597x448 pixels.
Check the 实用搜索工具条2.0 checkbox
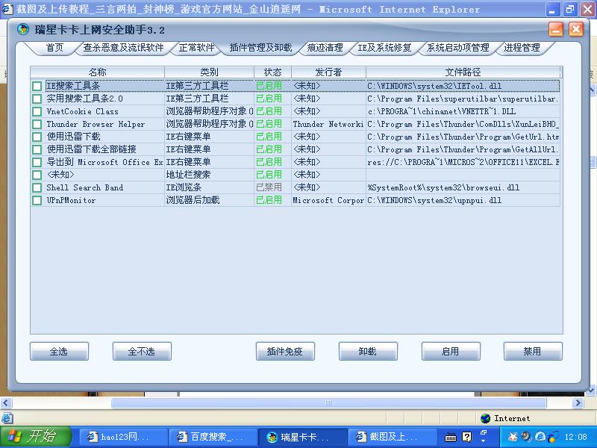pyautogui.click(x=37, y=99)
